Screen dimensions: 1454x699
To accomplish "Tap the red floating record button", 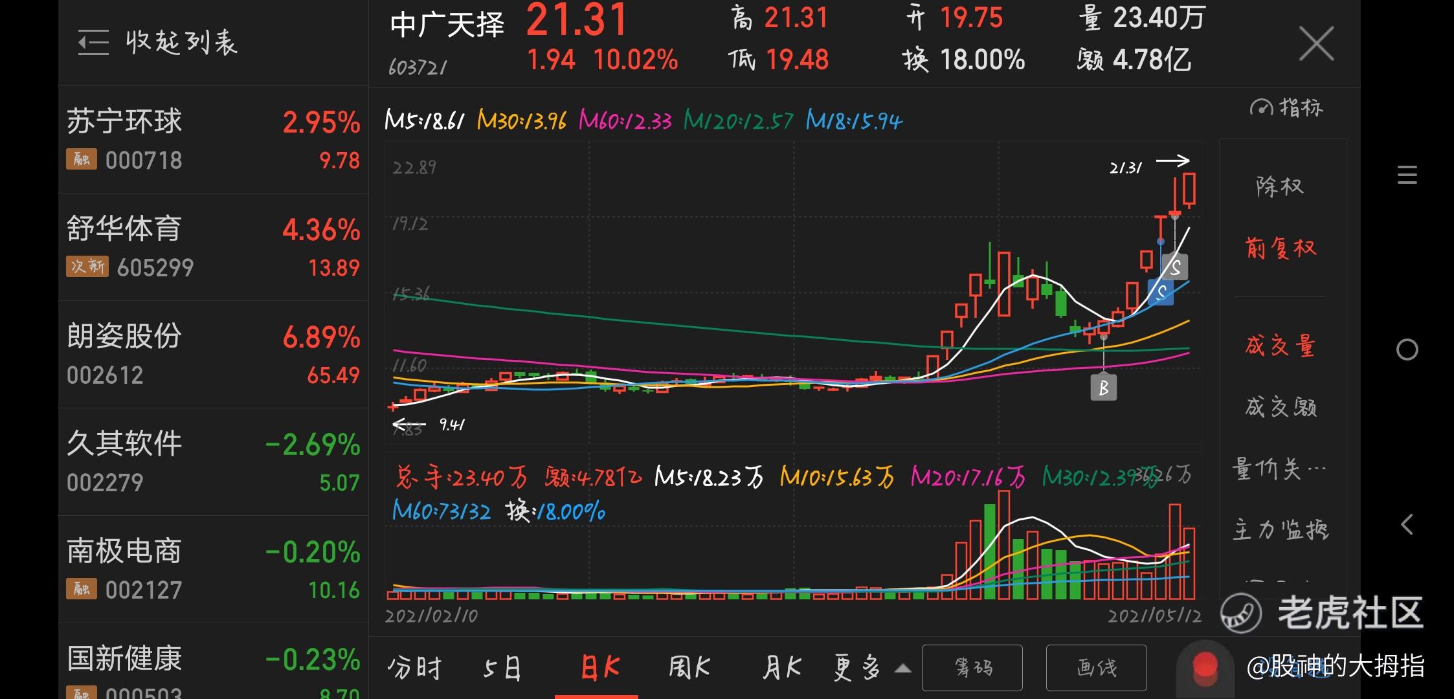I will (x=1205, y=667).
